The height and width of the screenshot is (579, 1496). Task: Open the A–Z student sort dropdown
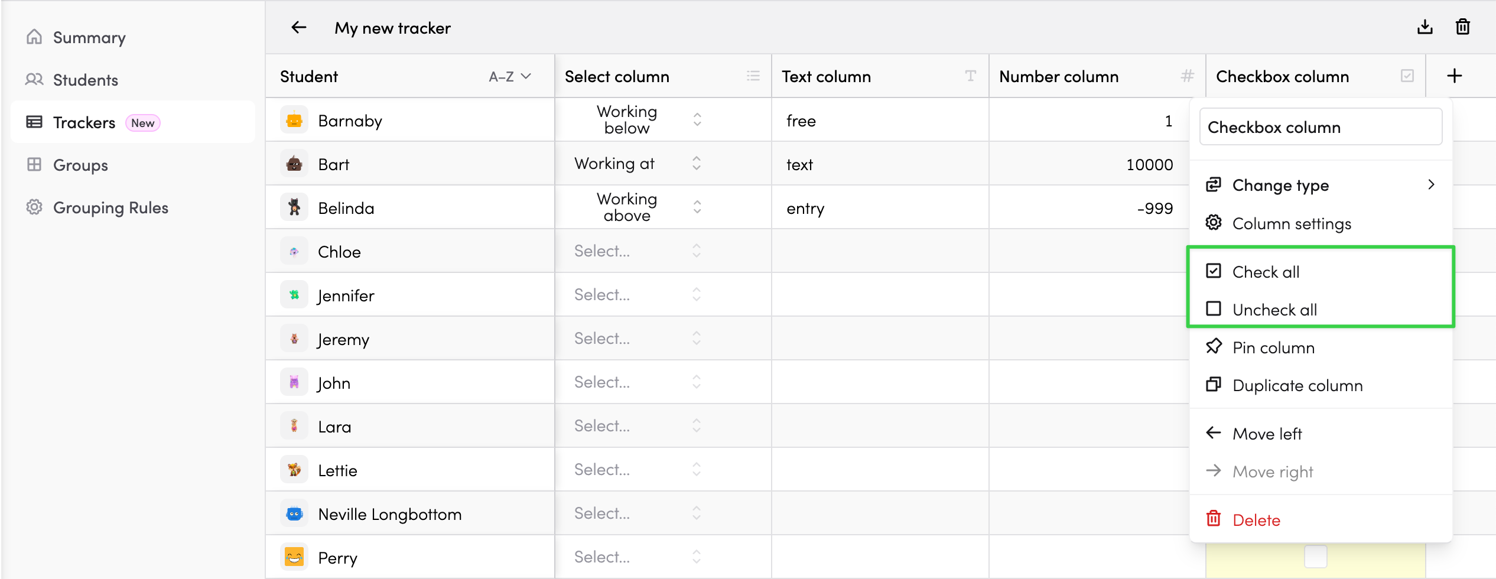pyautogui.click(x=510, y=77)
